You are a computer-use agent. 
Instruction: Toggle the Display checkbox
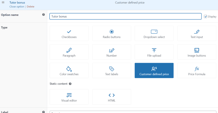pos(205,16)
